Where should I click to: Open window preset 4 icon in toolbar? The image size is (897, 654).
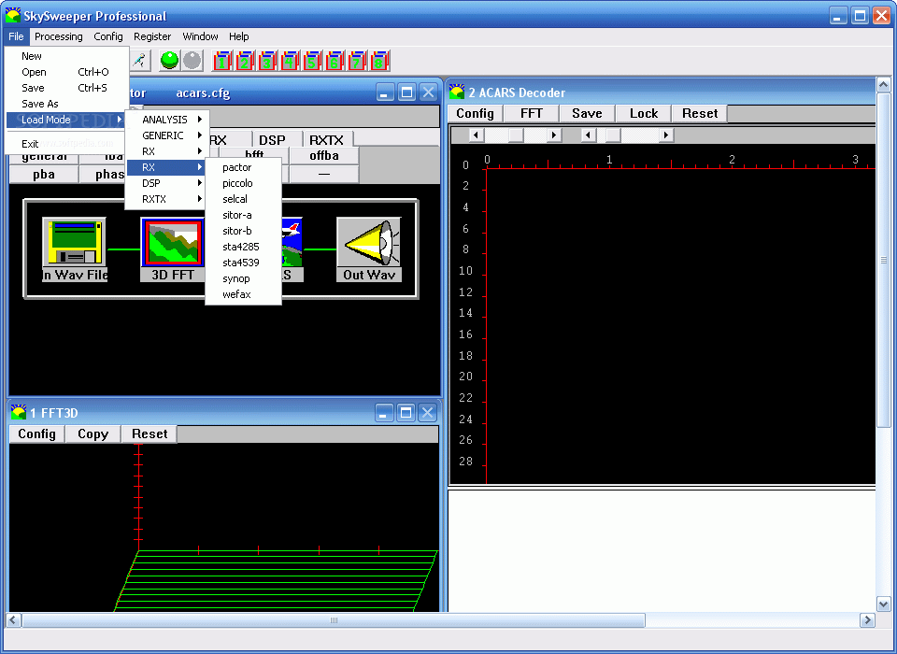coord(289,61)
